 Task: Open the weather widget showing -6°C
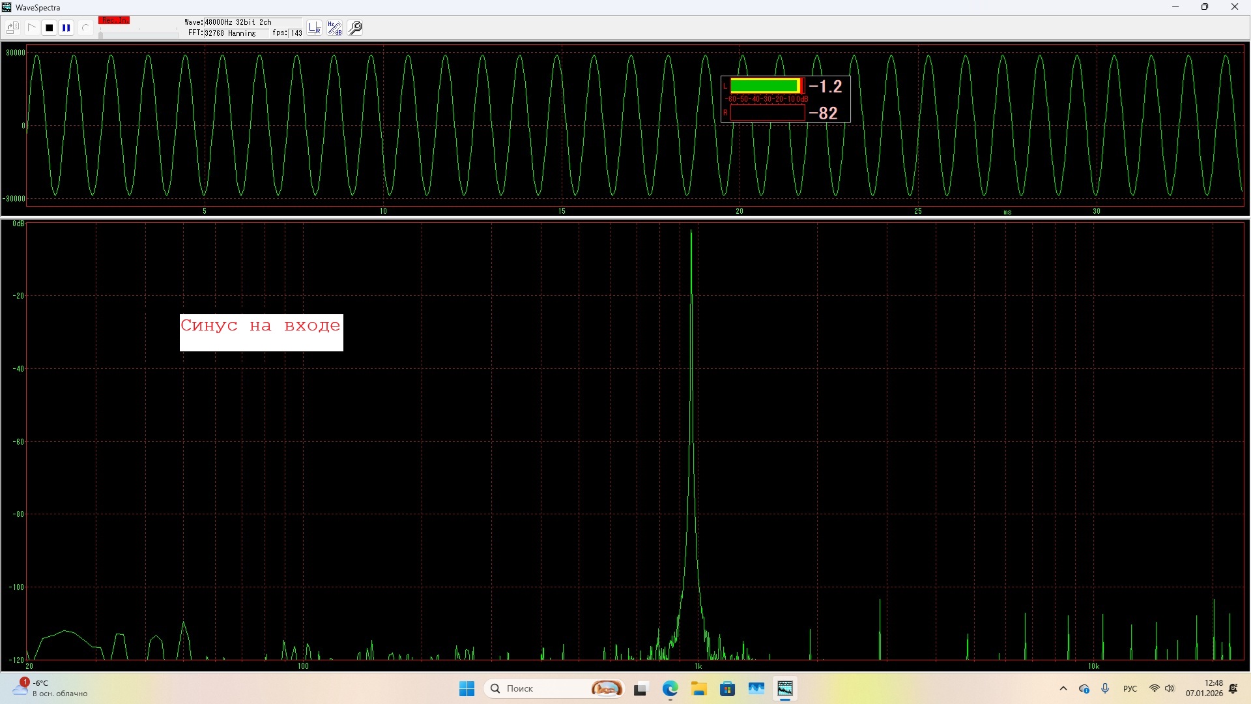coord(49,688)
